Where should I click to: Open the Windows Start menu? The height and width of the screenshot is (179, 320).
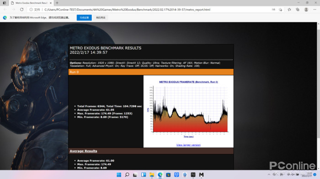point(119,174)
